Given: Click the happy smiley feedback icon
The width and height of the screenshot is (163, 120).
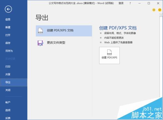Looking at the screenshot, I should pyautogui.click(x=154, y=10).
